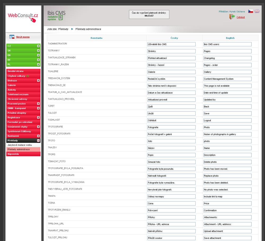Expand EMM - kampaně menu item

[38, 108]
